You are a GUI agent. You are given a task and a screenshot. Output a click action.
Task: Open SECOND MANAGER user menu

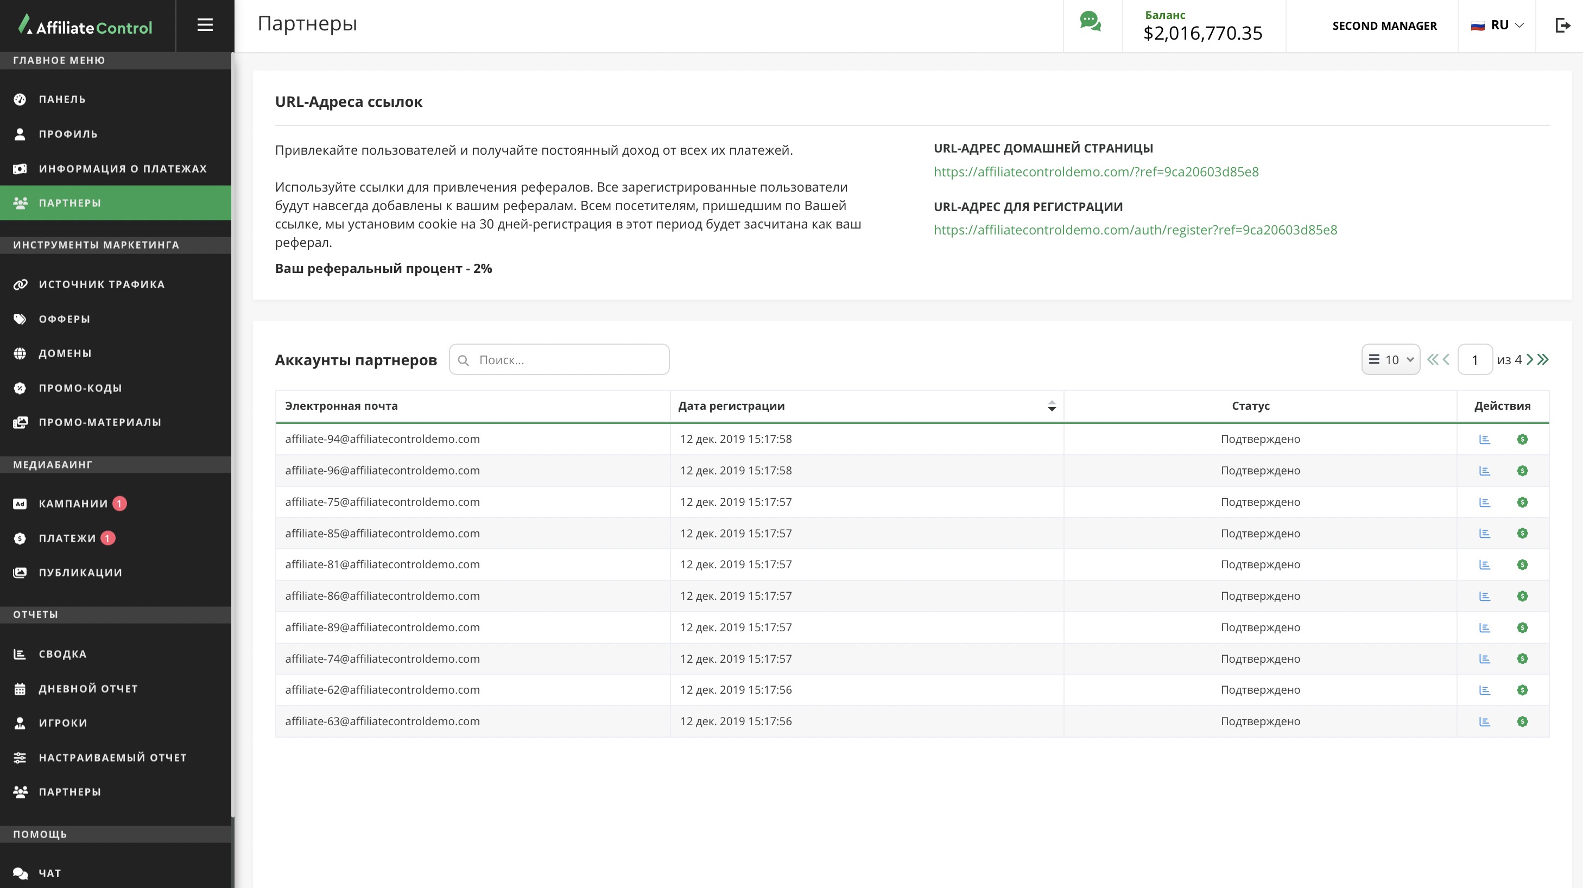pos(1384,26)
